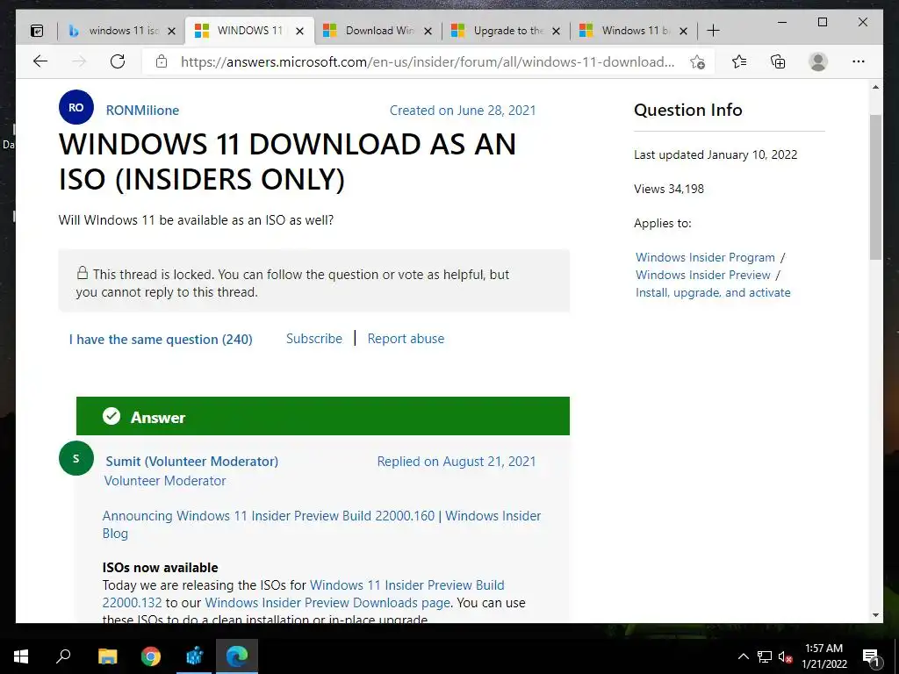Image resolution: width=899 pixels, height=674 pixels.
Task: Open 'Install, upgrade, and activate' link
Action: coord(713,292)
